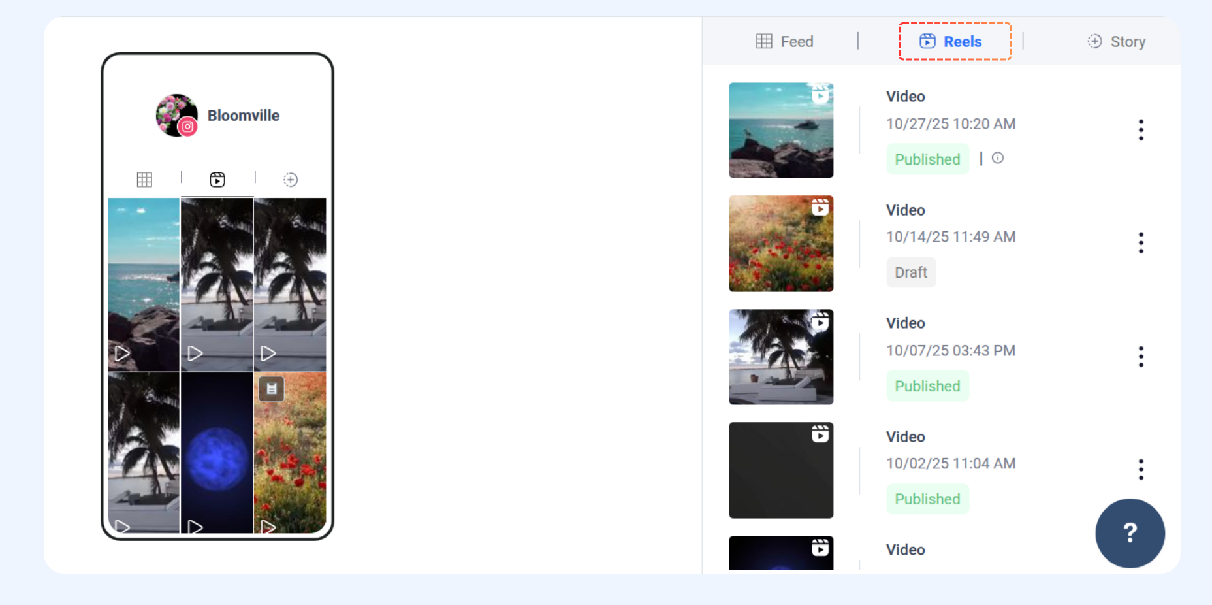Open the poppy field video thumbnail
1212x605 pixels.
pyautogui.click(x=781, y=244)
